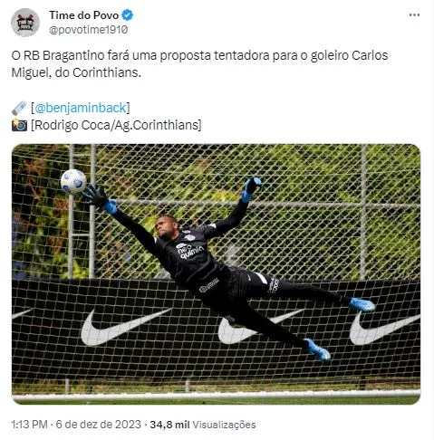This screenshot has height=440, width=434.
Task: Click the 1:13 PM timestamp
Action: click(29, 425)
